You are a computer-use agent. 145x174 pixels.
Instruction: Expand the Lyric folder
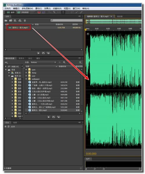pyautogui.click(x=26, y=70)
